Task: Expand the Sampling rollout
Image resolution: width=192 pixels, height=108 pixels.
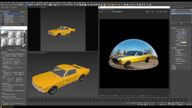Action: [174, 67]
